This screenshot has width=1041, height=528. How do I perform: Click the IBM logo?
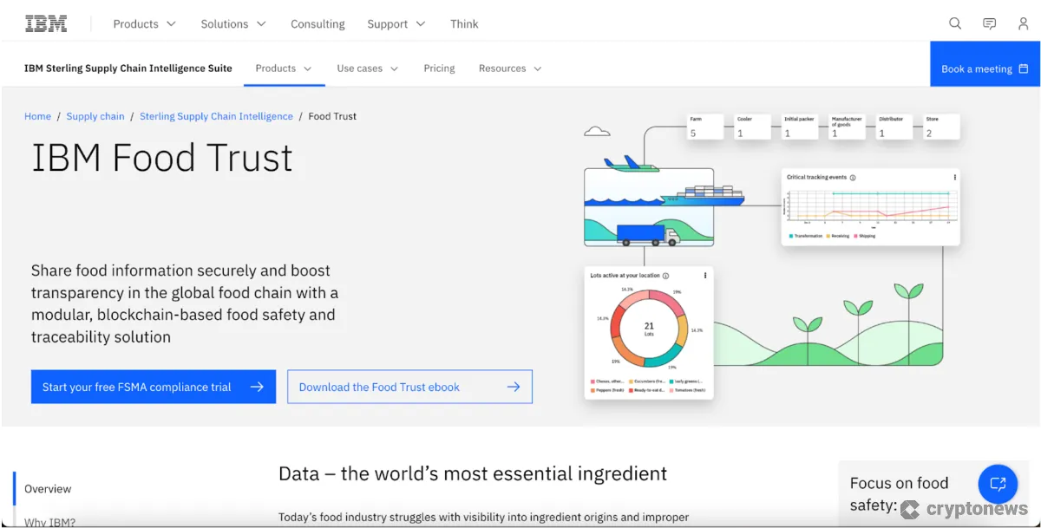(x=45, y=23)
